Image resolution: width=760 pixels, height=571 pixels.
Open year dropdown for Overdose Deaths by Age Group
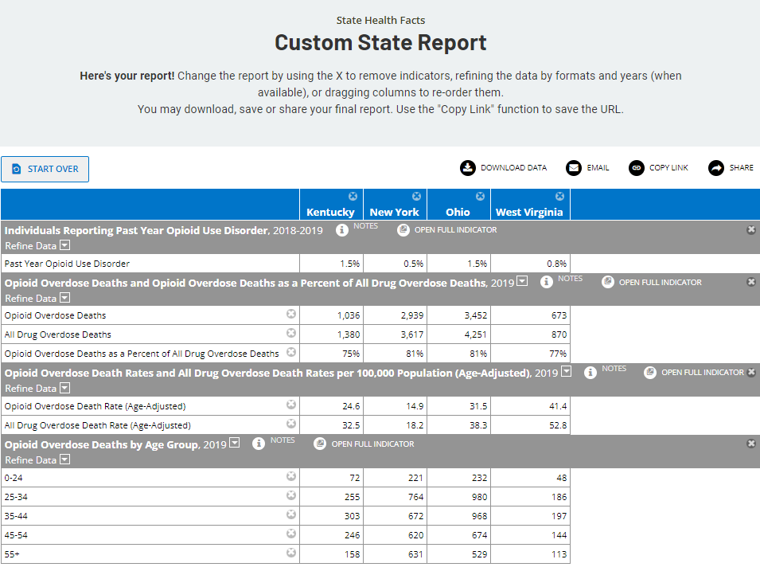coord(235,444)
